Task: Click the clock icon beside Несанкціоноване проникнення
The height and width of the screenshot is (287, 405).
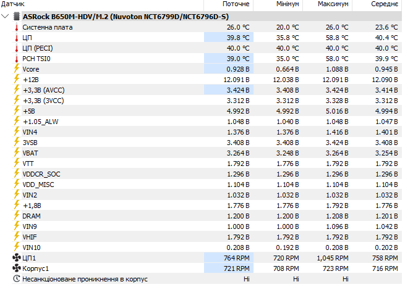Action: point(17,279)
